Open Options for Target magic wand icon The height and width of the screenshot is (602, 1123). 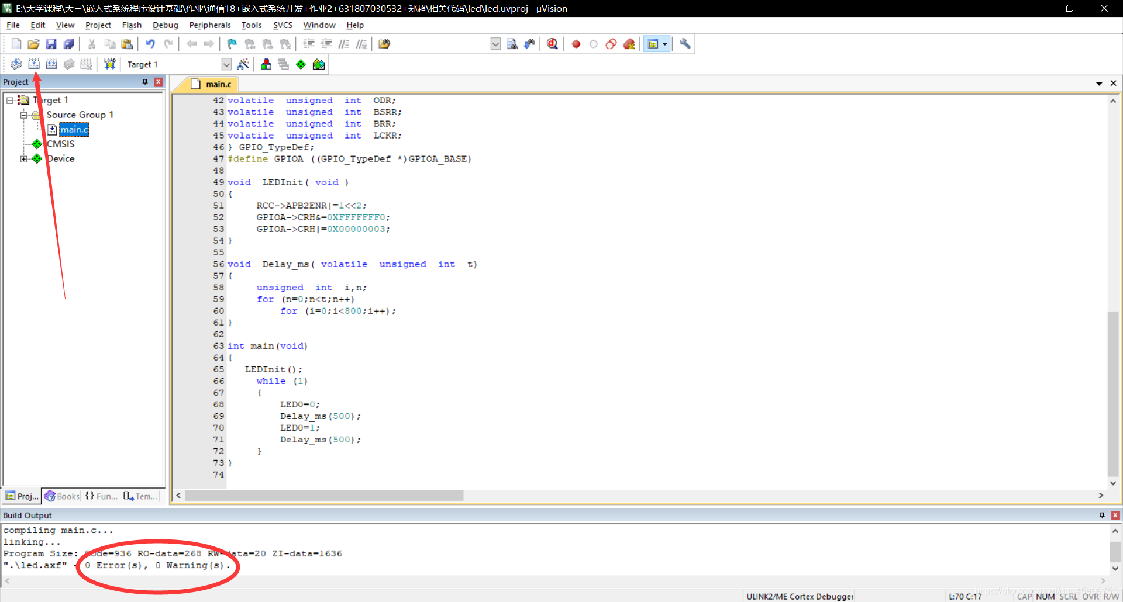coord(243,64)
